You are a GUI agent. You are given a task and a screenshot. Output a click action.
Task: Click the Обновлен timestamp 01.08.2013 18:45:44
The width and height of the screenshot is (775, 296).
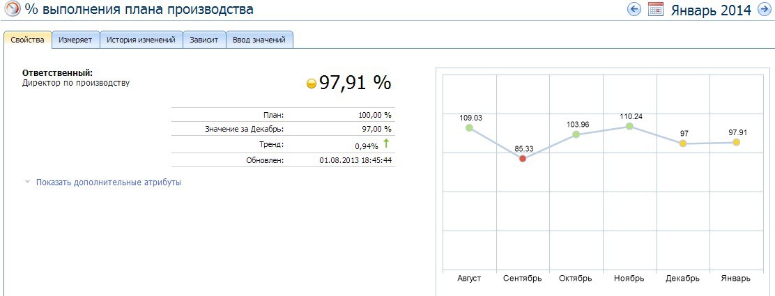pyautogui.click(x=355, y=161)
